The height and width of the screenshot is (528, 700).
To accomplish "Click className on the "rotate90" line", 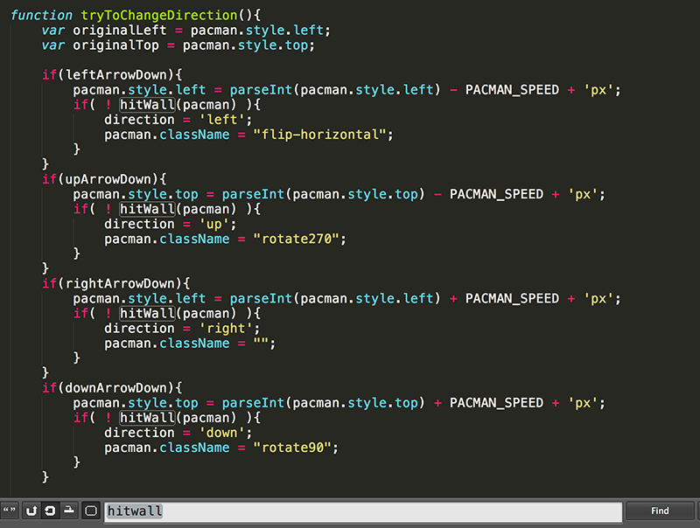I will pos(194,448).
